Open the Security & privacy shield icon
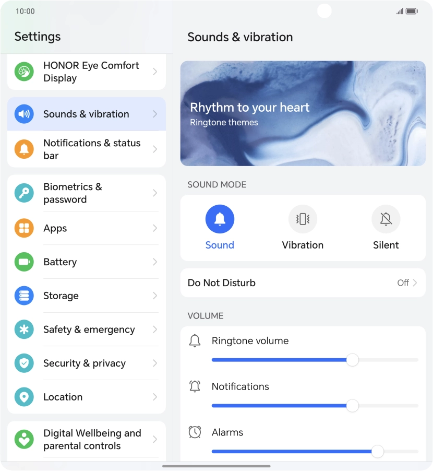This screenshot has width=433, height=471. point(24,363)
